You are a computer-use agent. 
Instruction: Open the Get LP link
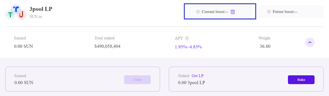[x=198, y=76]
